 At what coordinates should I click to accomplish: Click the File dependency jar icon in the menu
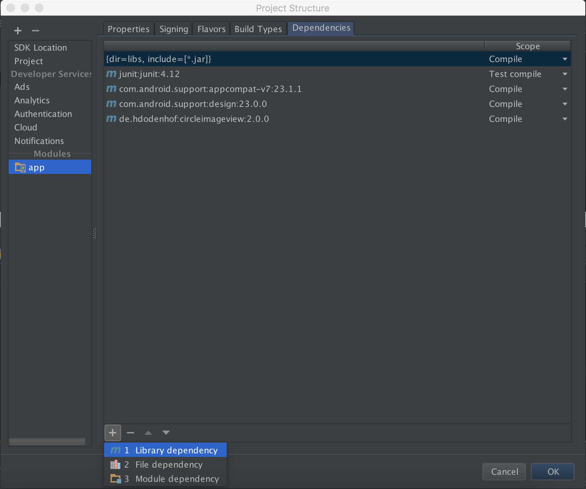pos(115,464)
